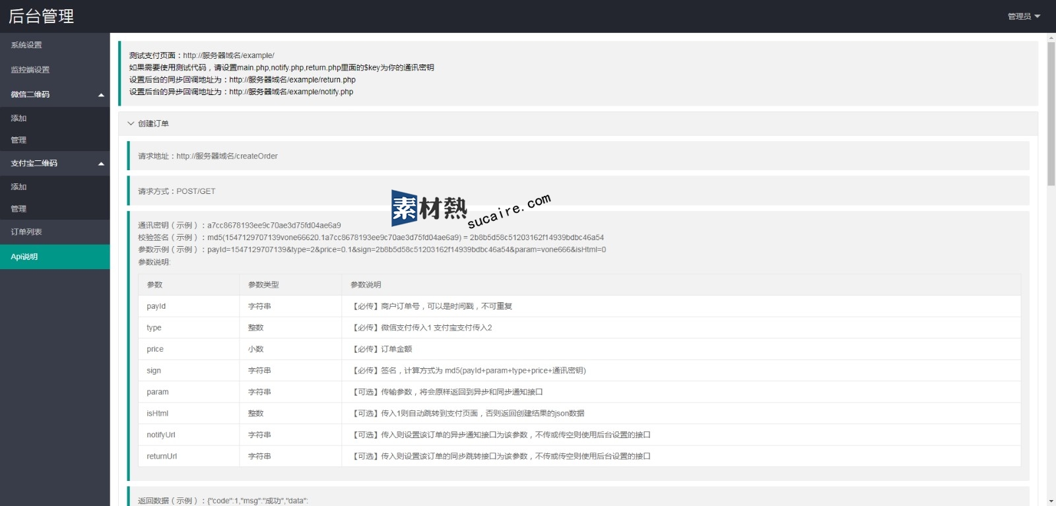Screen dimensions: 1056x506
Task: Open 监控端设置 in the sidebar
Action: 55,69
